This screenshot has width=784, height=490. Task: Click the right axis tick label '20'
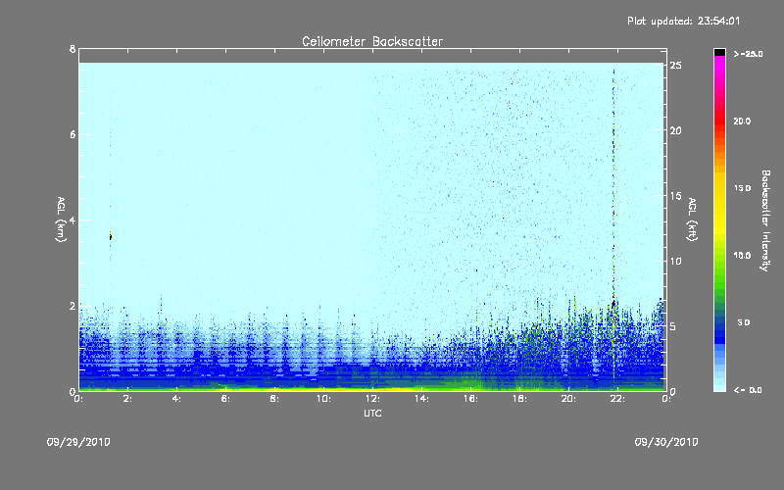[x=675, y=130]
